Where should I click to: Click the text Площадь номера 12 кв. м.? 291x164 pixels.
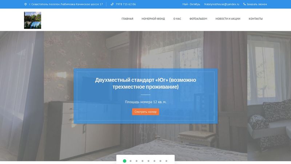tap(145, 102)
